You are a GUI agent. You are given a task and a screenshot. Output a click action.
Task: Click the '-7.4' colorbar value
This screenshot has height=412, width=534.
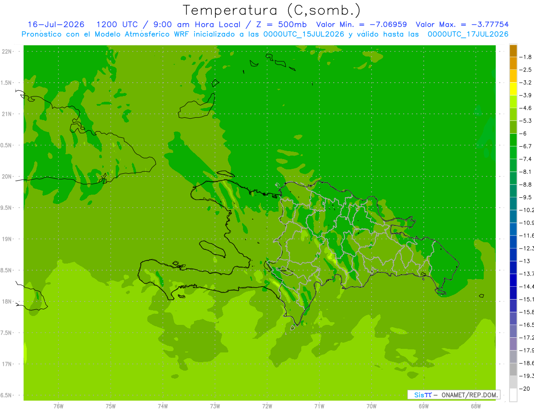coord(526,159)
